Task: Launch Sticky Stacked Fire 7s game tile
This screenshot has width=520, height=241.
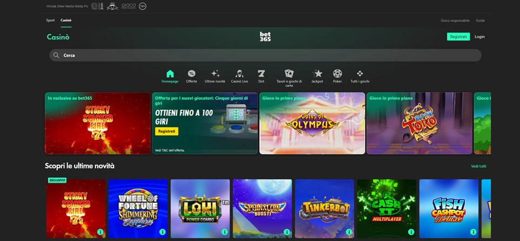Action: 76,209
